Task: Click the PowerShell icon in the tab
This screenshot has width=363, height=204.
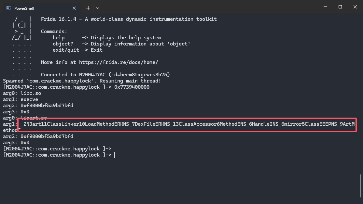Action: [x=8, y=8]
